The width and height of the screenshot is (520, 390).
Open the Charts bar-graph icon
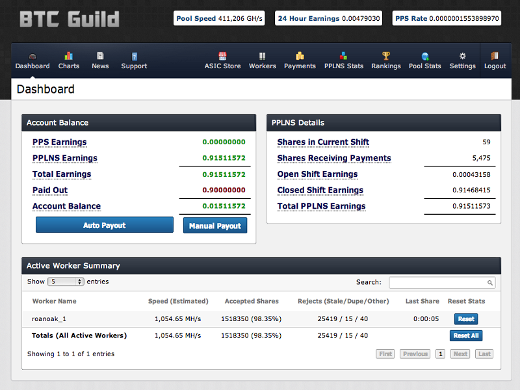point(68,57)
